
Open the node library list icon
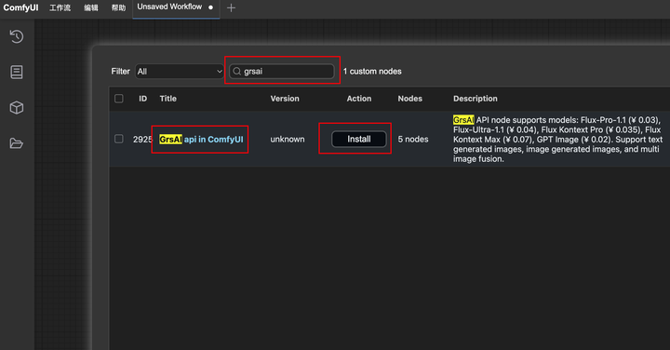pos(17,73)
